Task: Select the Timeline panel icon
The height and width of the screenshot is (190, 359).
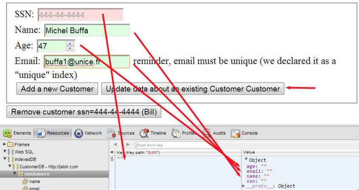Action: click(x=144, y=133)
